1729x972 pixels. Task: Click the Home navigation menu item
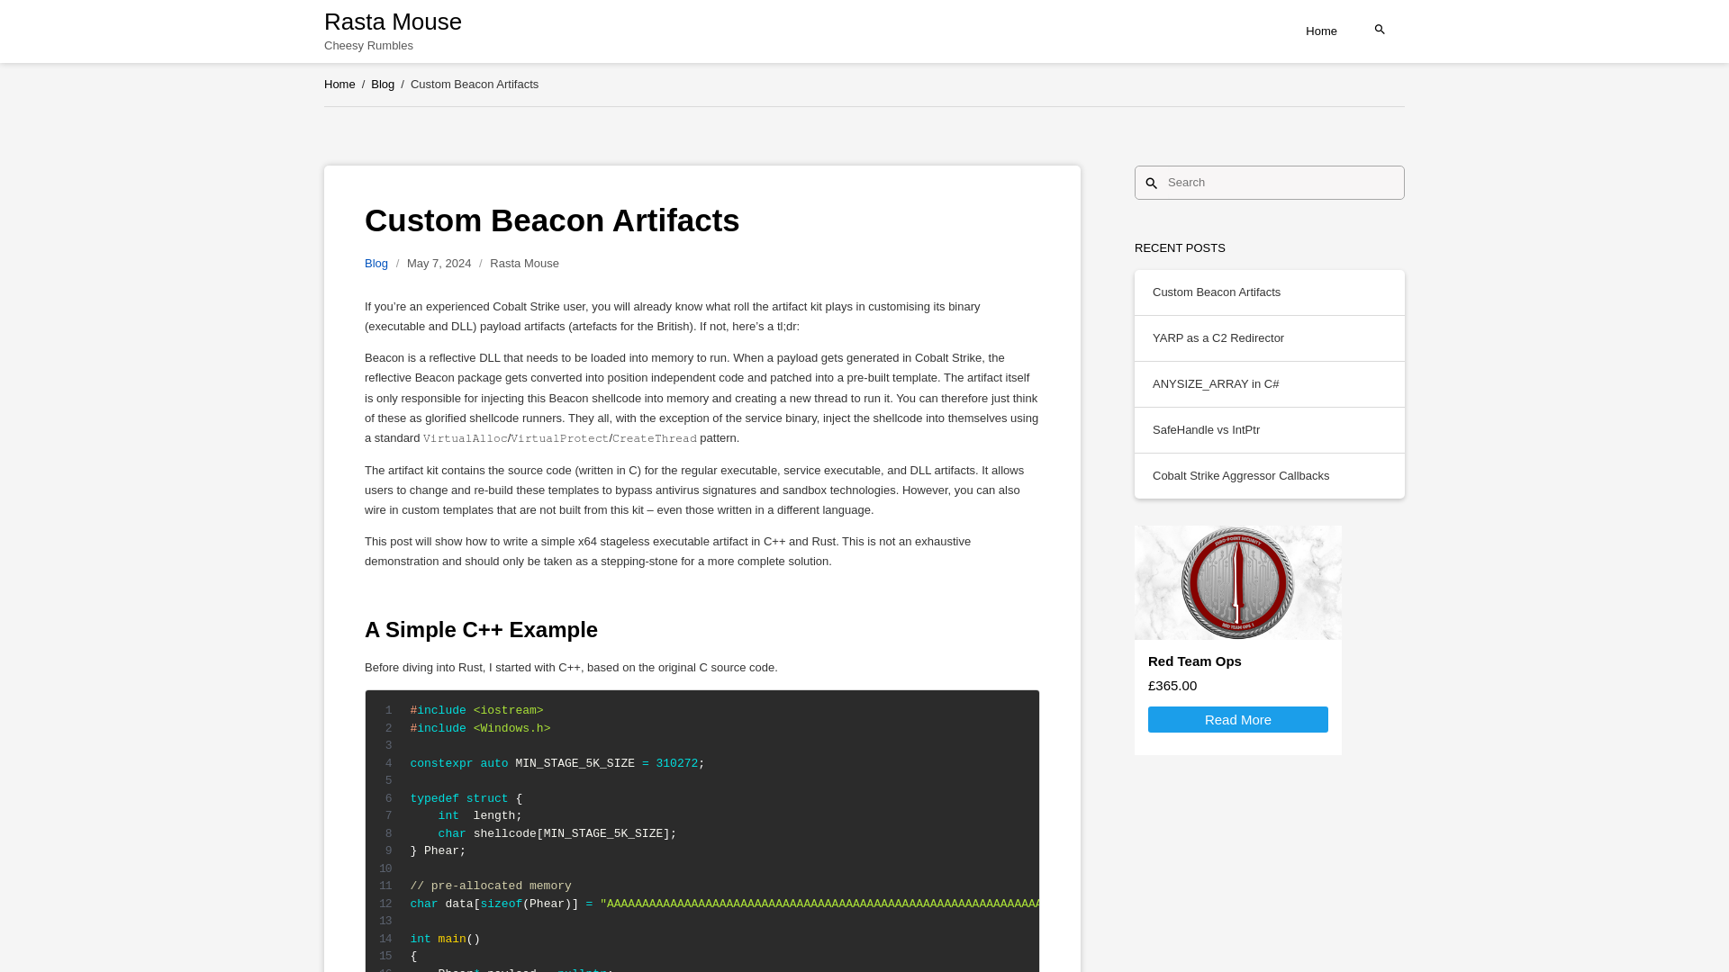tap(1320, 30)
